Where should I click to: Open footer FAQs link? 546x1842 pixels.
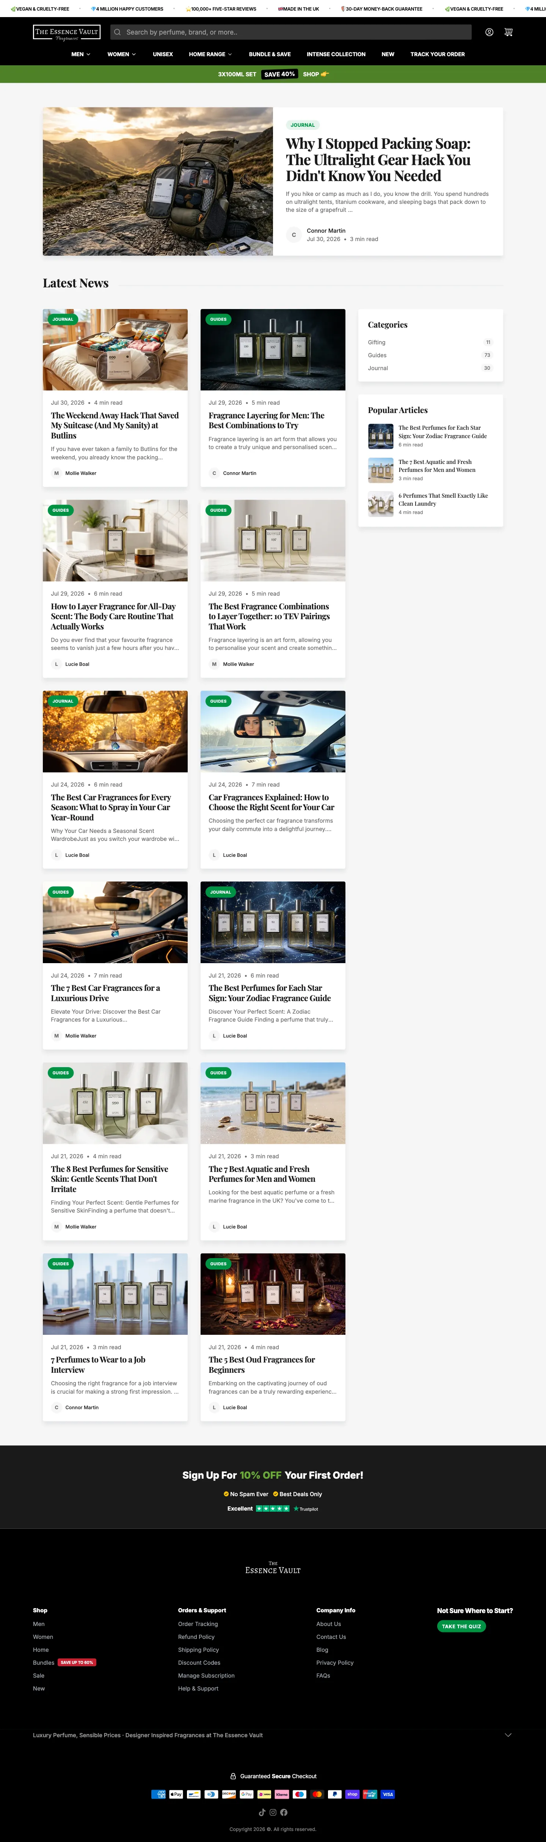tap(323, 1675)
